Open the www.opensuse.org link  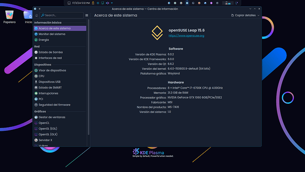click(187, 36)
